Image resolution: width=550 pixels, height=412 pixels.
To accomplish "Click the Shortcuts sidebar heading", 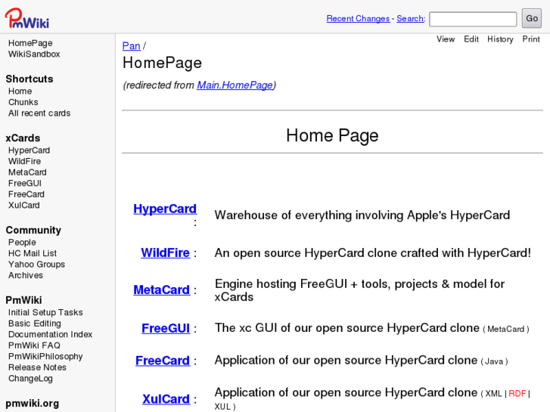I will [30, 79].
